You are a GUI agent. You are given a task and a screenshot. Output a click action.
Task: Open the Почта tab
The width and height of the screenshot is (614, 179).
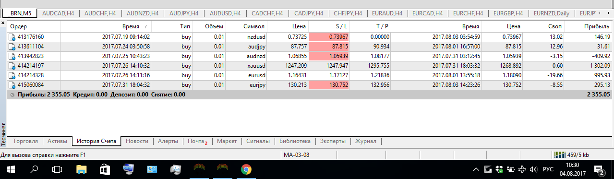tap(197, 141)
